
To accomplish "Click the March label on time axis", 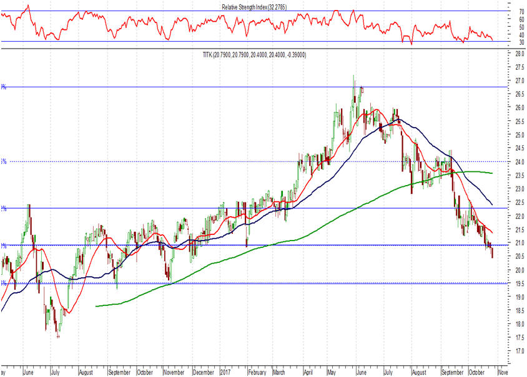I will click(x=279, y=372).
